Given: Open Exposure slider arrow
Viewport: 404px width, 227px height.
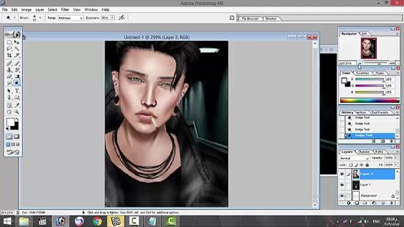Looking at the screenshot, I should [112, 18].
